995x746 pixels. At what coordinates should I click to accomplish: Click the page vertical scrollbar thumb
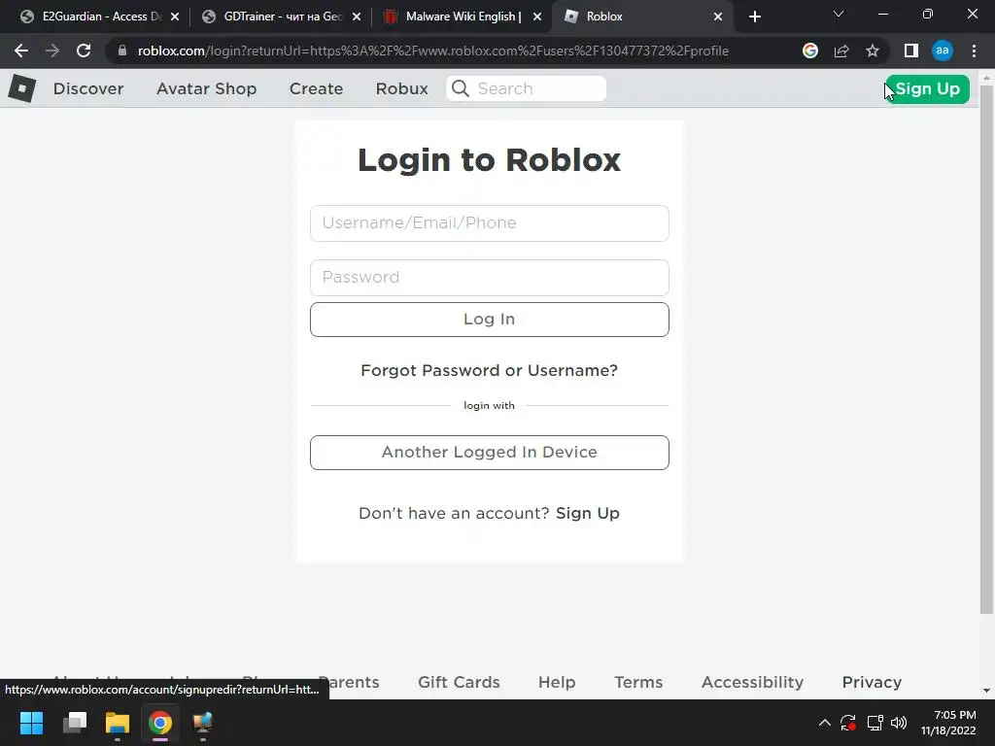point(986,349)
